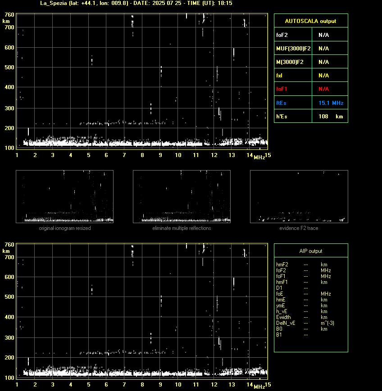Select the h'Es label
This screenshot has width=382, height=391.
click(282, 116)
